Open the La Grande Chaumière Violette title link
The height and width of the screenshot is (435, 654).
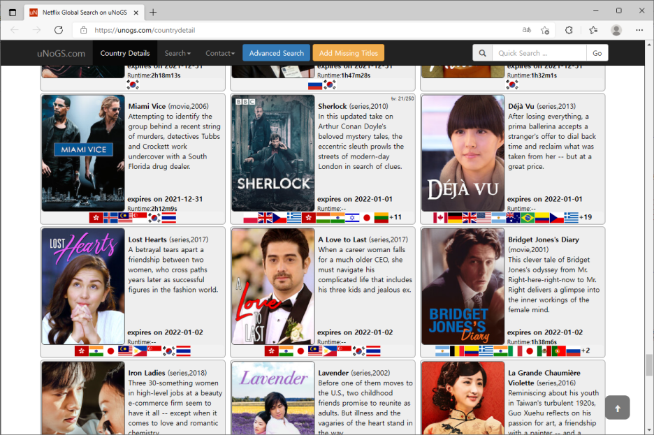click(544, 378)
